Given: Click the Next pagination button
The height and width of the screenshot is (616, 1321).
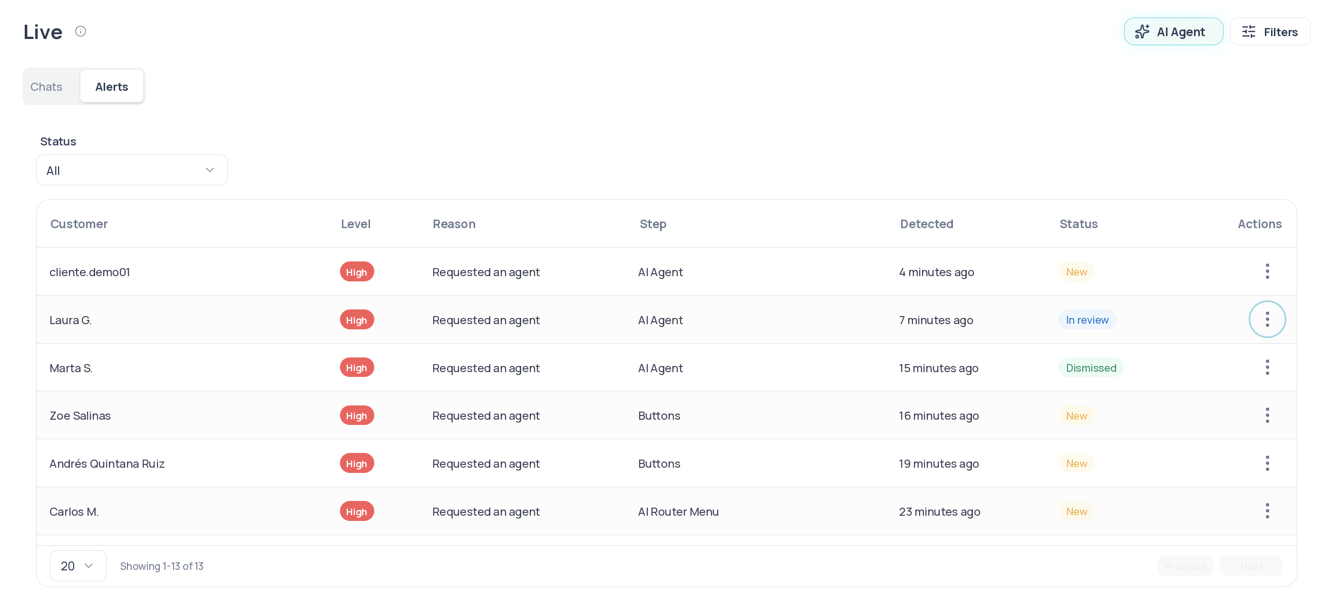Looking at the screenshot, I should [x=1251, y=566].
